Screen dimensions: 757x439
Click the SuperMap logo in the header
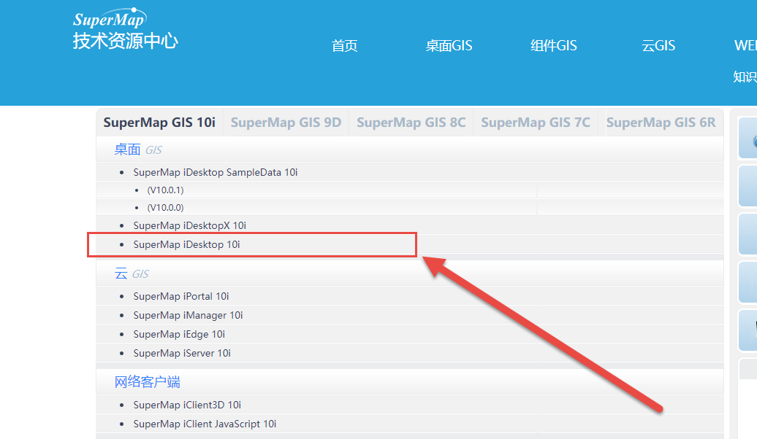pos(110,18)
